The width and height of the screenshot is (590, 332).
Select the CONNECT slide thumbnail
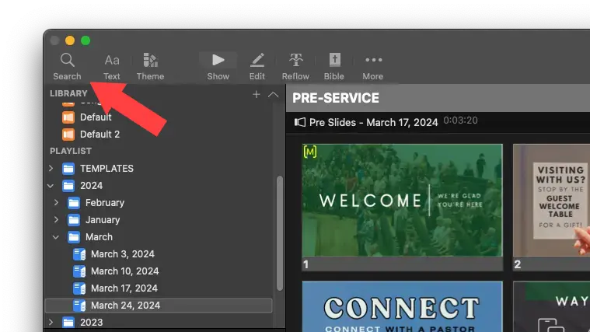402,306
